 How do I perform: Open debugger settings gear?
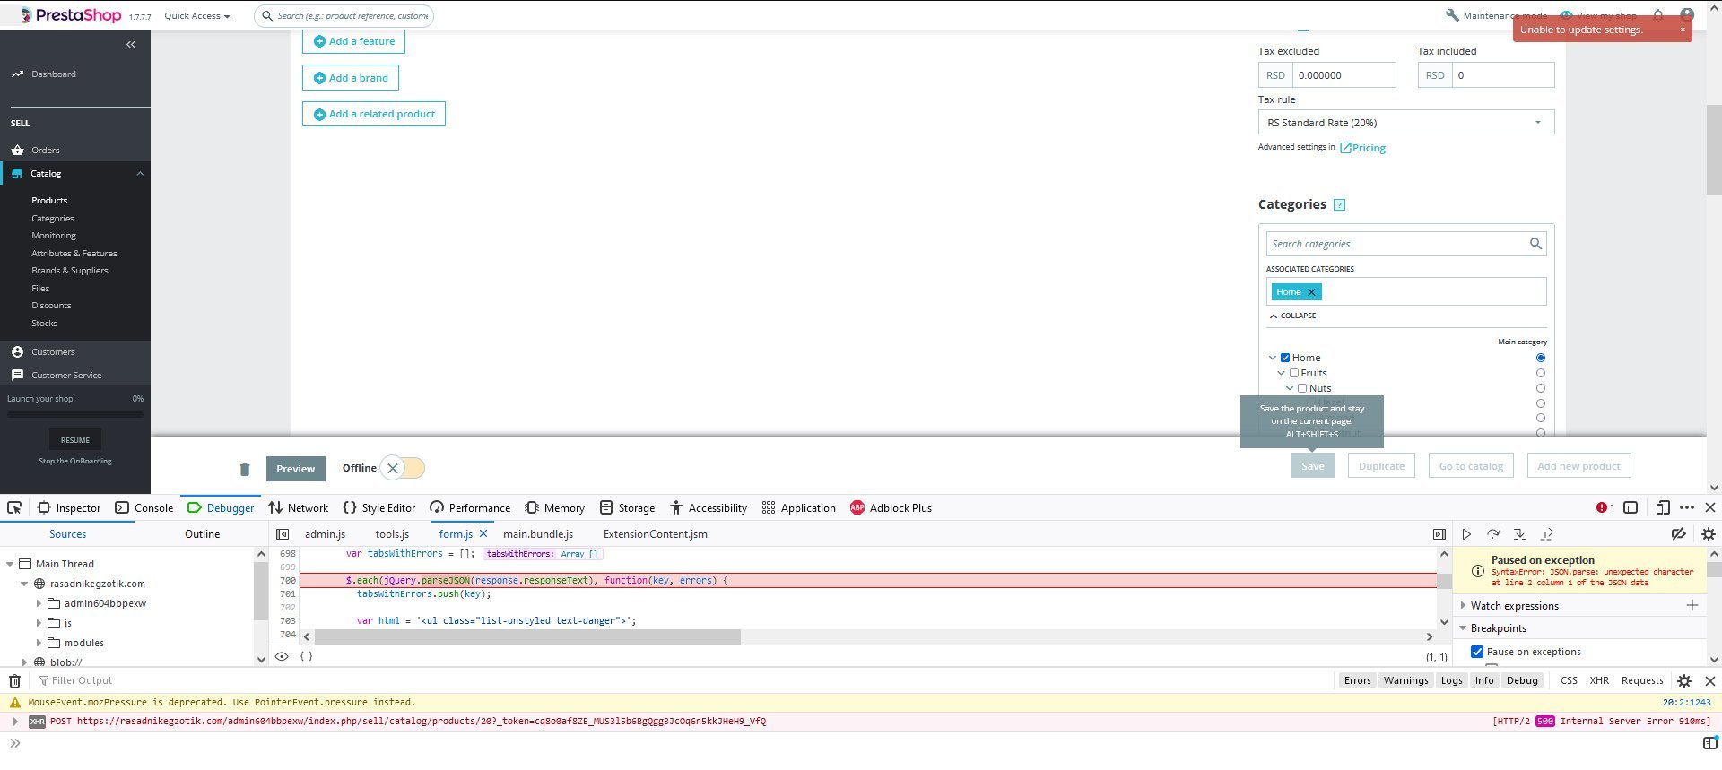1709,534
